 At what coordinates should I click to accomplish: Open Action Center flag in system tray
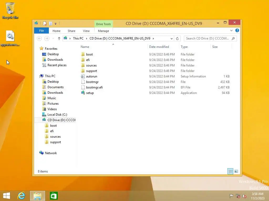[232, 196]
